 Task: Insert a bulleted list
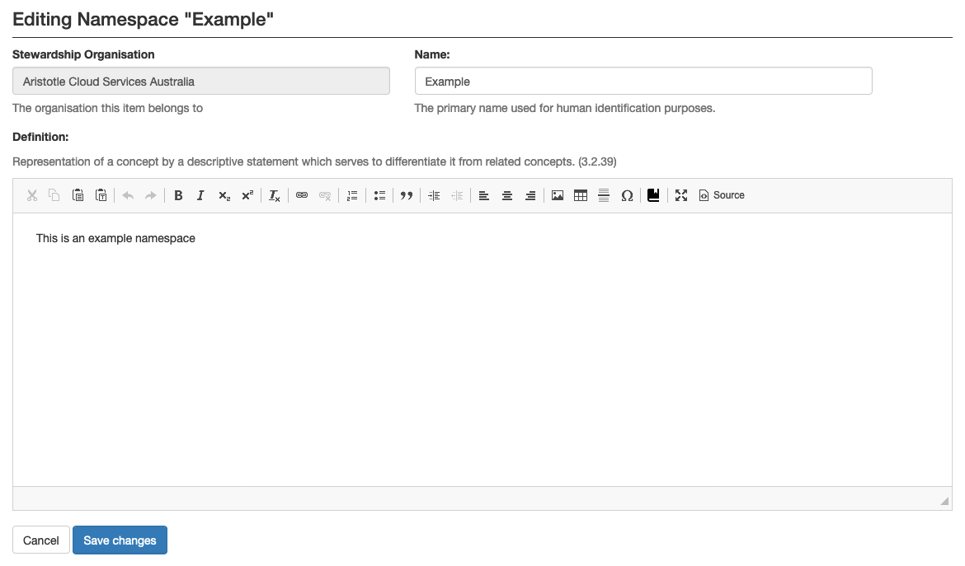click(x=379, y=196)
